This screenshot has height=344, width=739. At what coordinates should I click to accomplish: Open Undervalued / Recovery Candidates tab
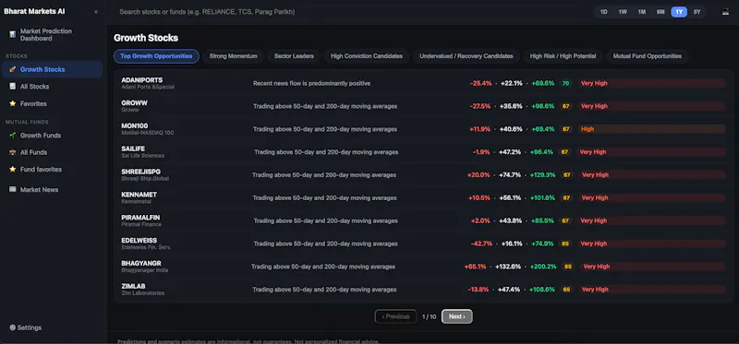[x=466, y=56]
